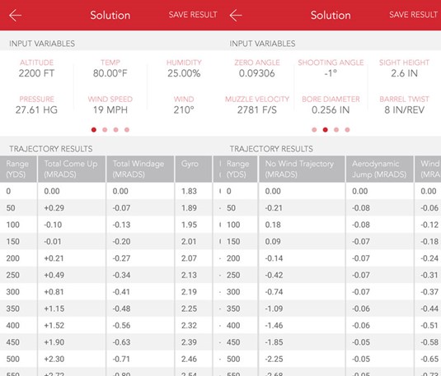Screen dimensions: 441x376
Task: Click the Gyro column header
Action: pos(194,169)
